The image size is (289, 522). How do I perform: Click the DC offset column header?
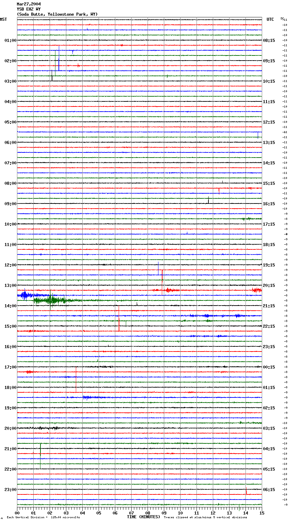282,18
